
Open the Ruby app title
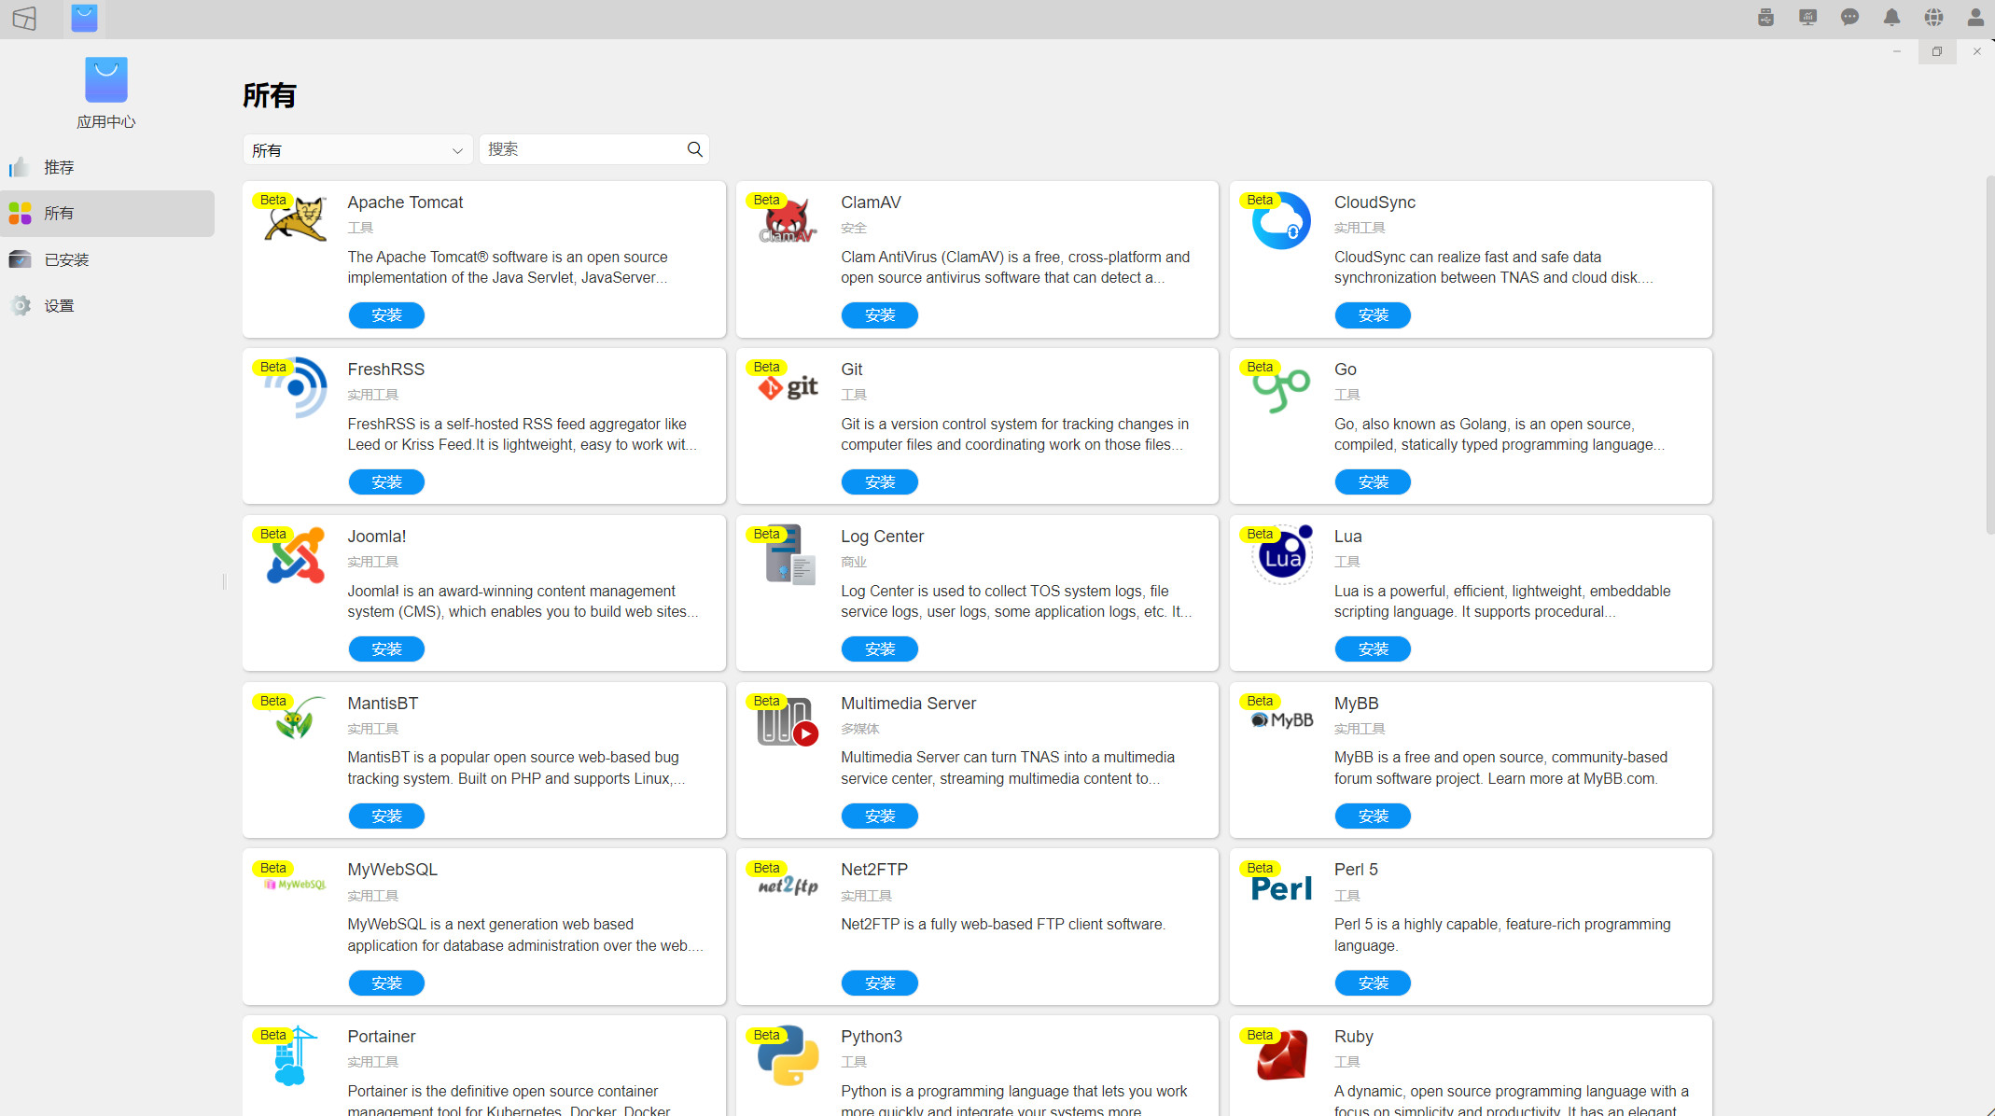click(1354, 1037)
